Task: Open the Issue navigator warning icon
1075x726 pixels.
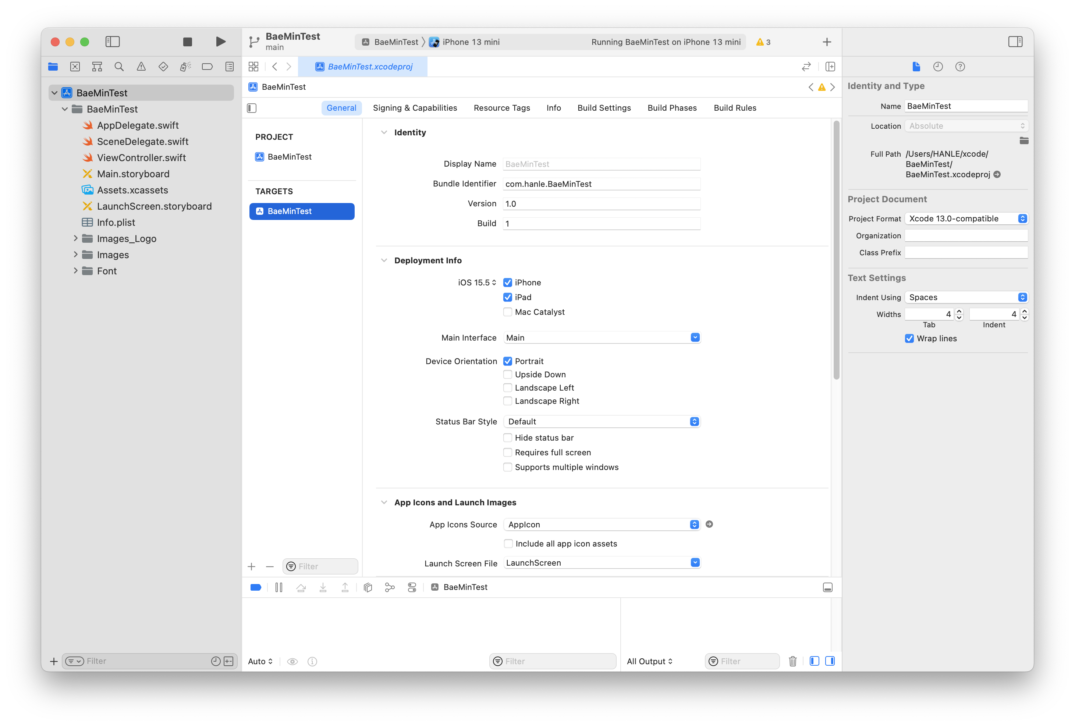Action: [x=141, y=67]
